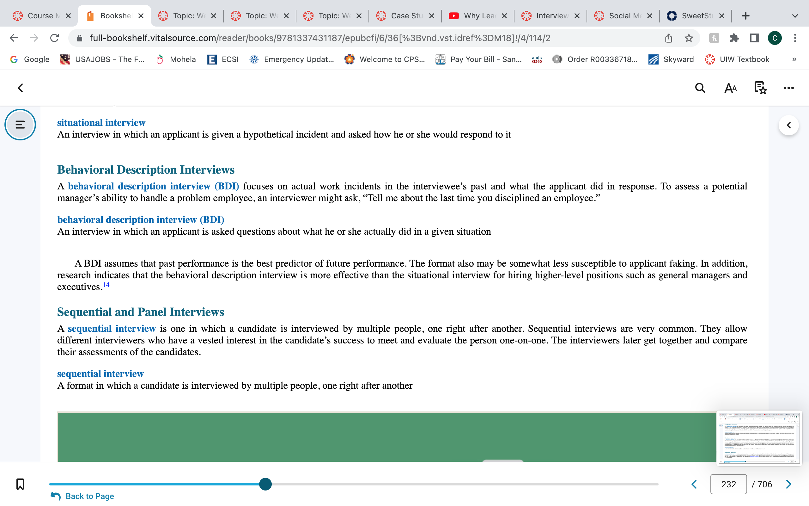Go to next page arrow
The width and height of the screenshot is (809, 506).
788,484
